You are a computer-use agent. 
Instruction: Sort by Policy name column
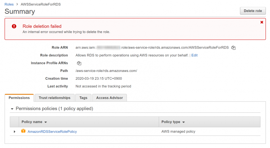pyautogui.click(x=34, y=122)
